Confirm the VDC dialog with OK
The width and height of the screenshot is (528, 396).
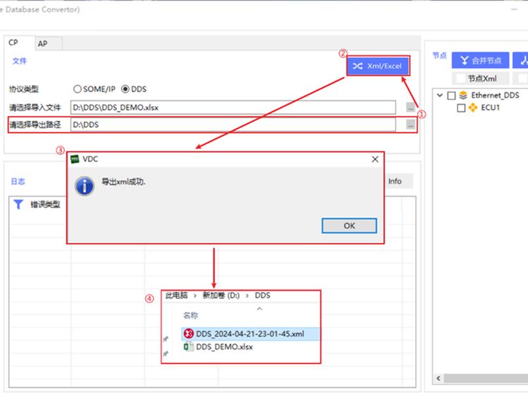tap(349, 226)
